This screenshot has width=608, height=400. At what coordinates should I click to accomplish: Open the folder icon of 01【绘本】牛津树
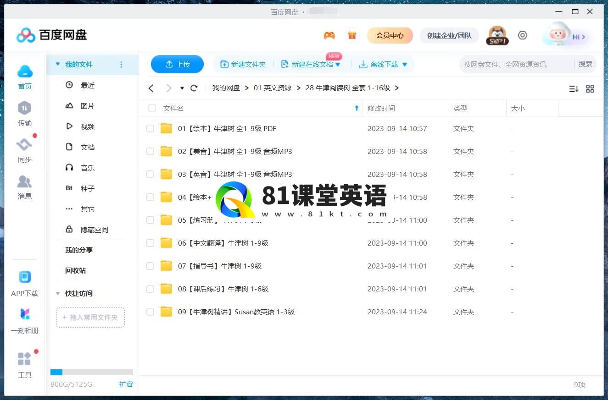coord(166,128)
